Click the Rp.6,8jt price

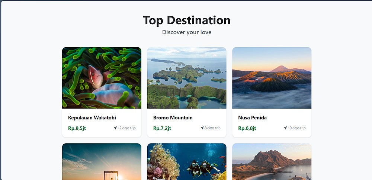(x=247, y=128)
